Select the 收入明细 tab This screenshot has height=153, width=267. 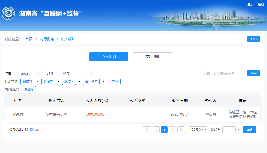pyautogui.click(x=108, y=56)
